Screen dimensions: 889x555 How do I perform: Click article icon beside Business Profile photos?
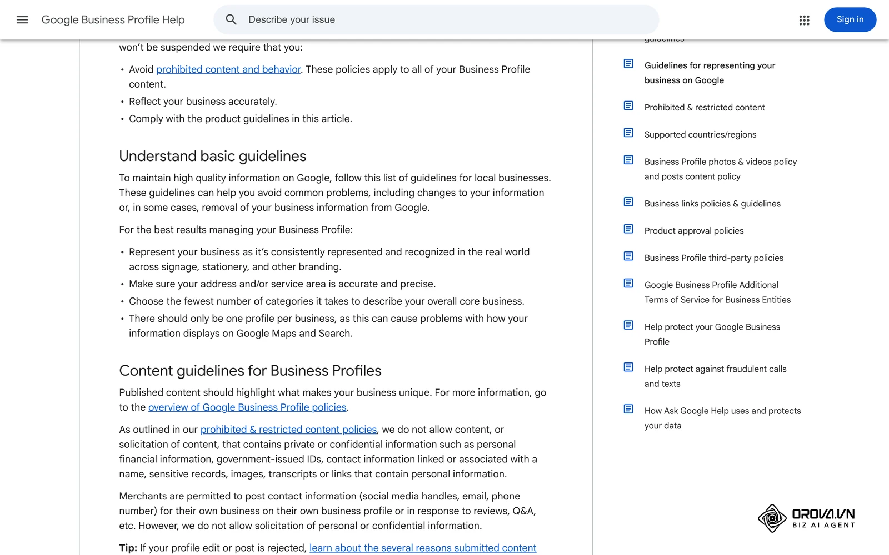click(628, 160)
